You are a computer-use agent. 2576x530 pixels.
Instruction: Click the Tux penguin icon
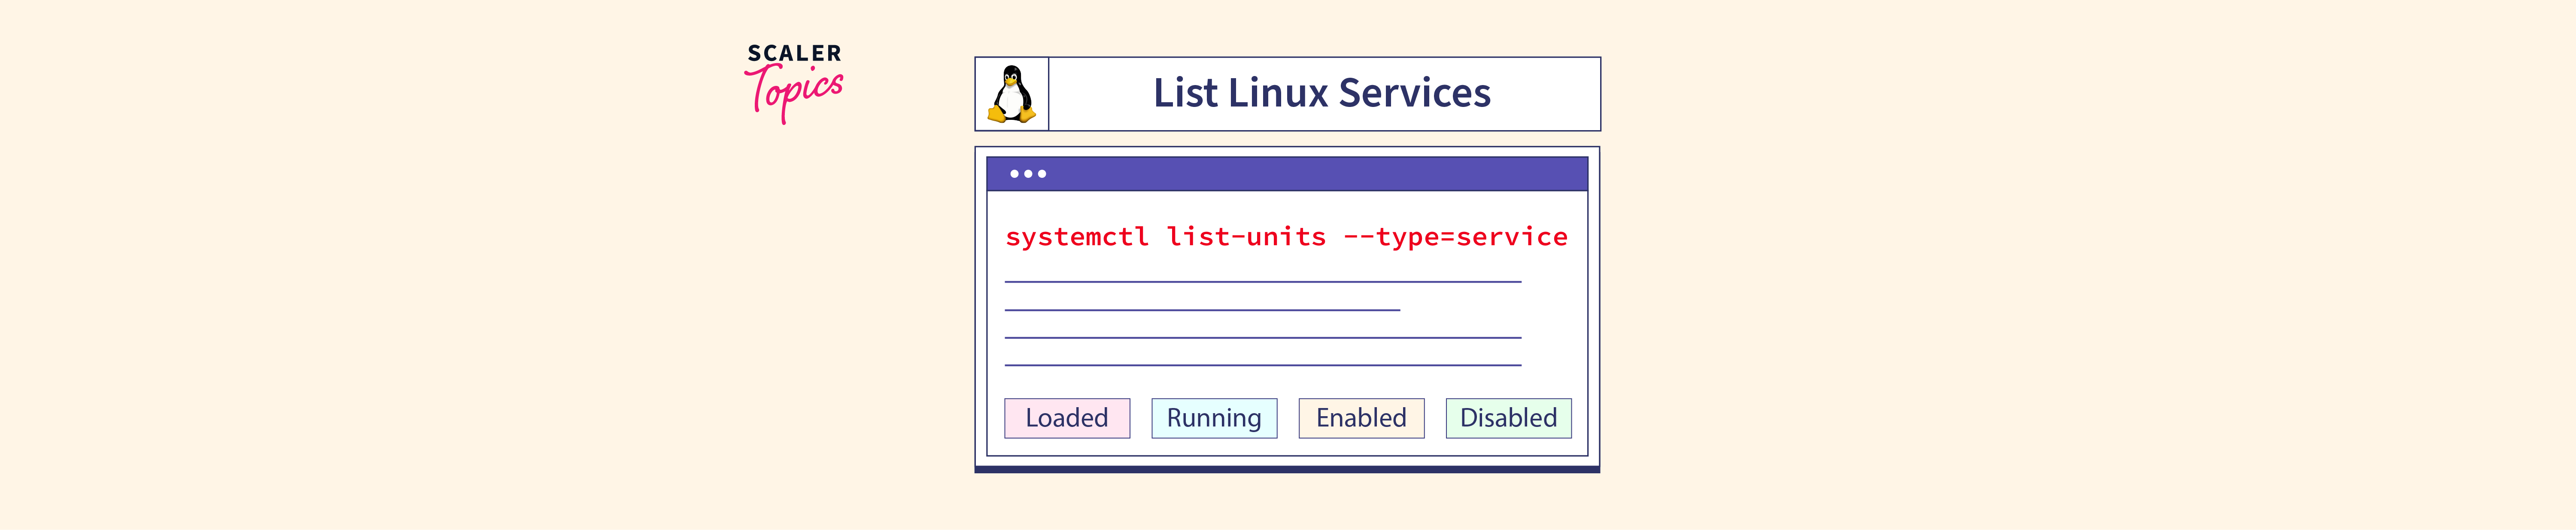click(x=1012, y=94)
